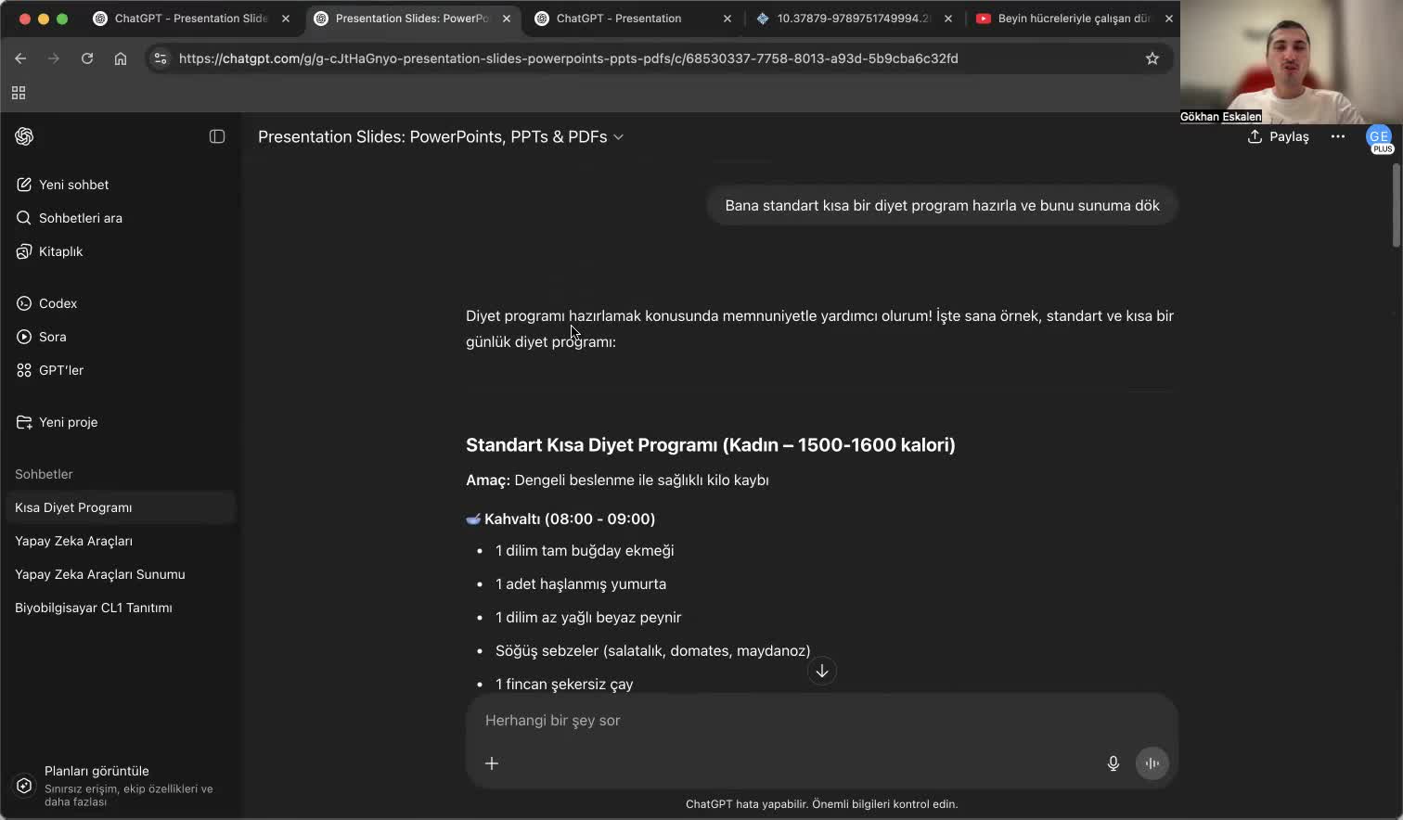The height and width of the screenshot is (820, 1403).
Task: Click the Standart Kısa Diyet Programı heading
Action: click(x=711, y=445)
